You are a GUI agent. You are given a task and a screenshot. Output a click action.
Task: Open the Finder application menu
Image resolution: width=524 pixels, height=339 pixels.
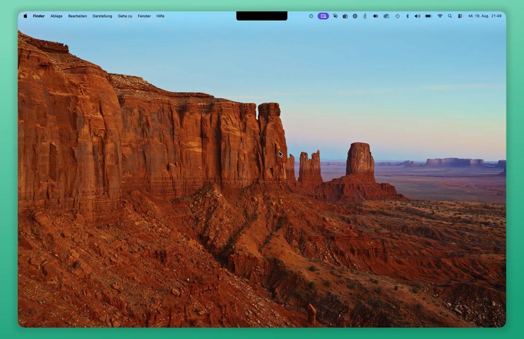point(39,16)
